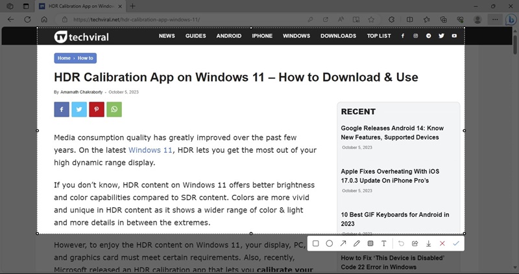Open GUIDES menu item
Screen dimensions: 519x274
click(x=196, y=36)
